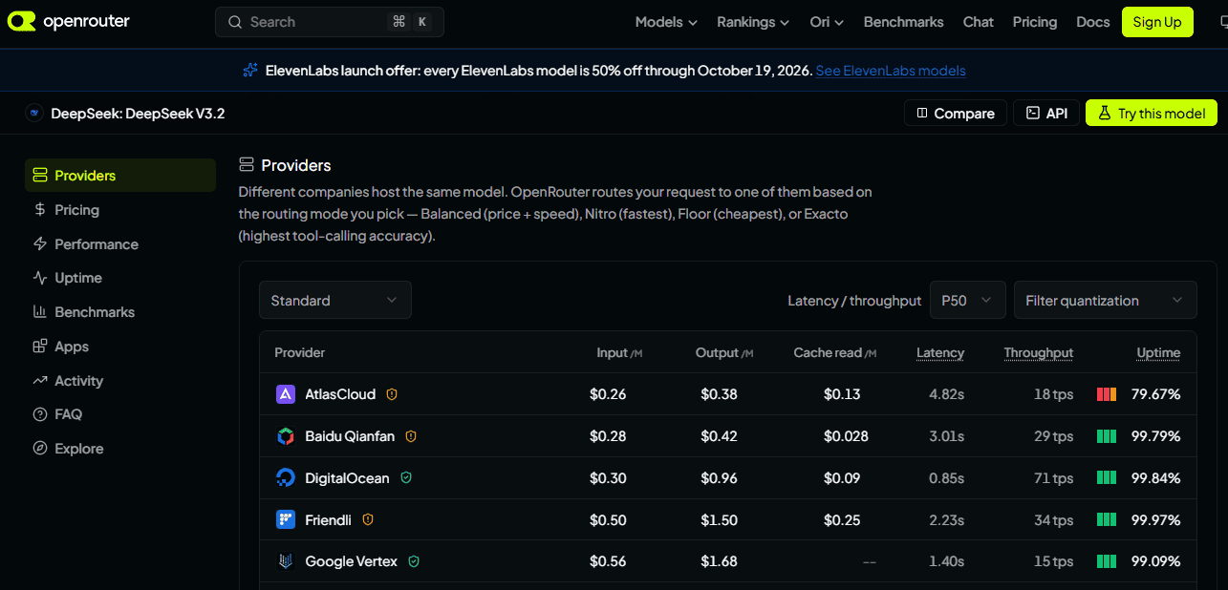Screen dimensions: 1228x590
Task: Select Explore in the sidebar
Action: point(120,449)
